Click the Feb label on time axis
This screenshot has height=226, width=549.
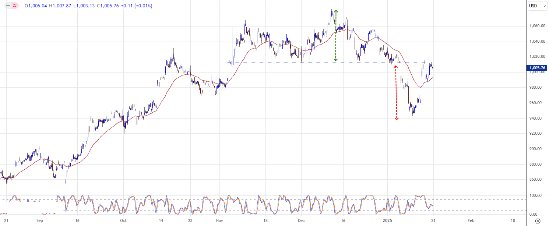471,221
